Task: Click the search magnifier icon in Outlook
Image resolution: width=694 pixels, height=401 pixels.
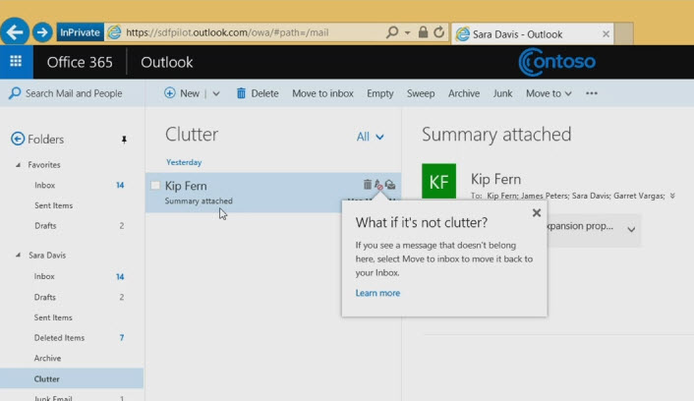Action: click(15, 93)
